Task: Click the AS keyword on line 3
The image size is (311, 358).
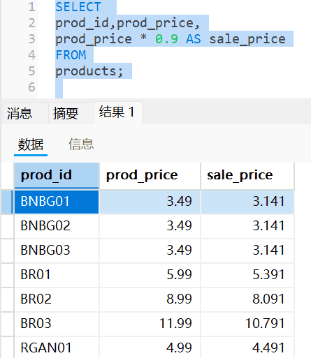Action: pyautogui.click(x=194, y=39)
